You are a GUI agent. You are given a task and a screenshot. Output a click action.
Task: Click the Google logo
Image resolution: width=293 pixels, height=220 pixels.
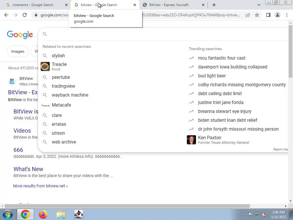[20, 35]
